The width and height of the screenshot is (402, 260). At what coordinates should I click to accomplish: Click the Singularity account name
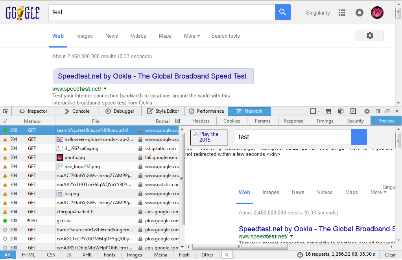318,13
